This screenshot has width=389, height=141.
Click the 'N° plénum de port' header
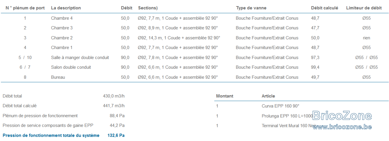tap(25, 8)
